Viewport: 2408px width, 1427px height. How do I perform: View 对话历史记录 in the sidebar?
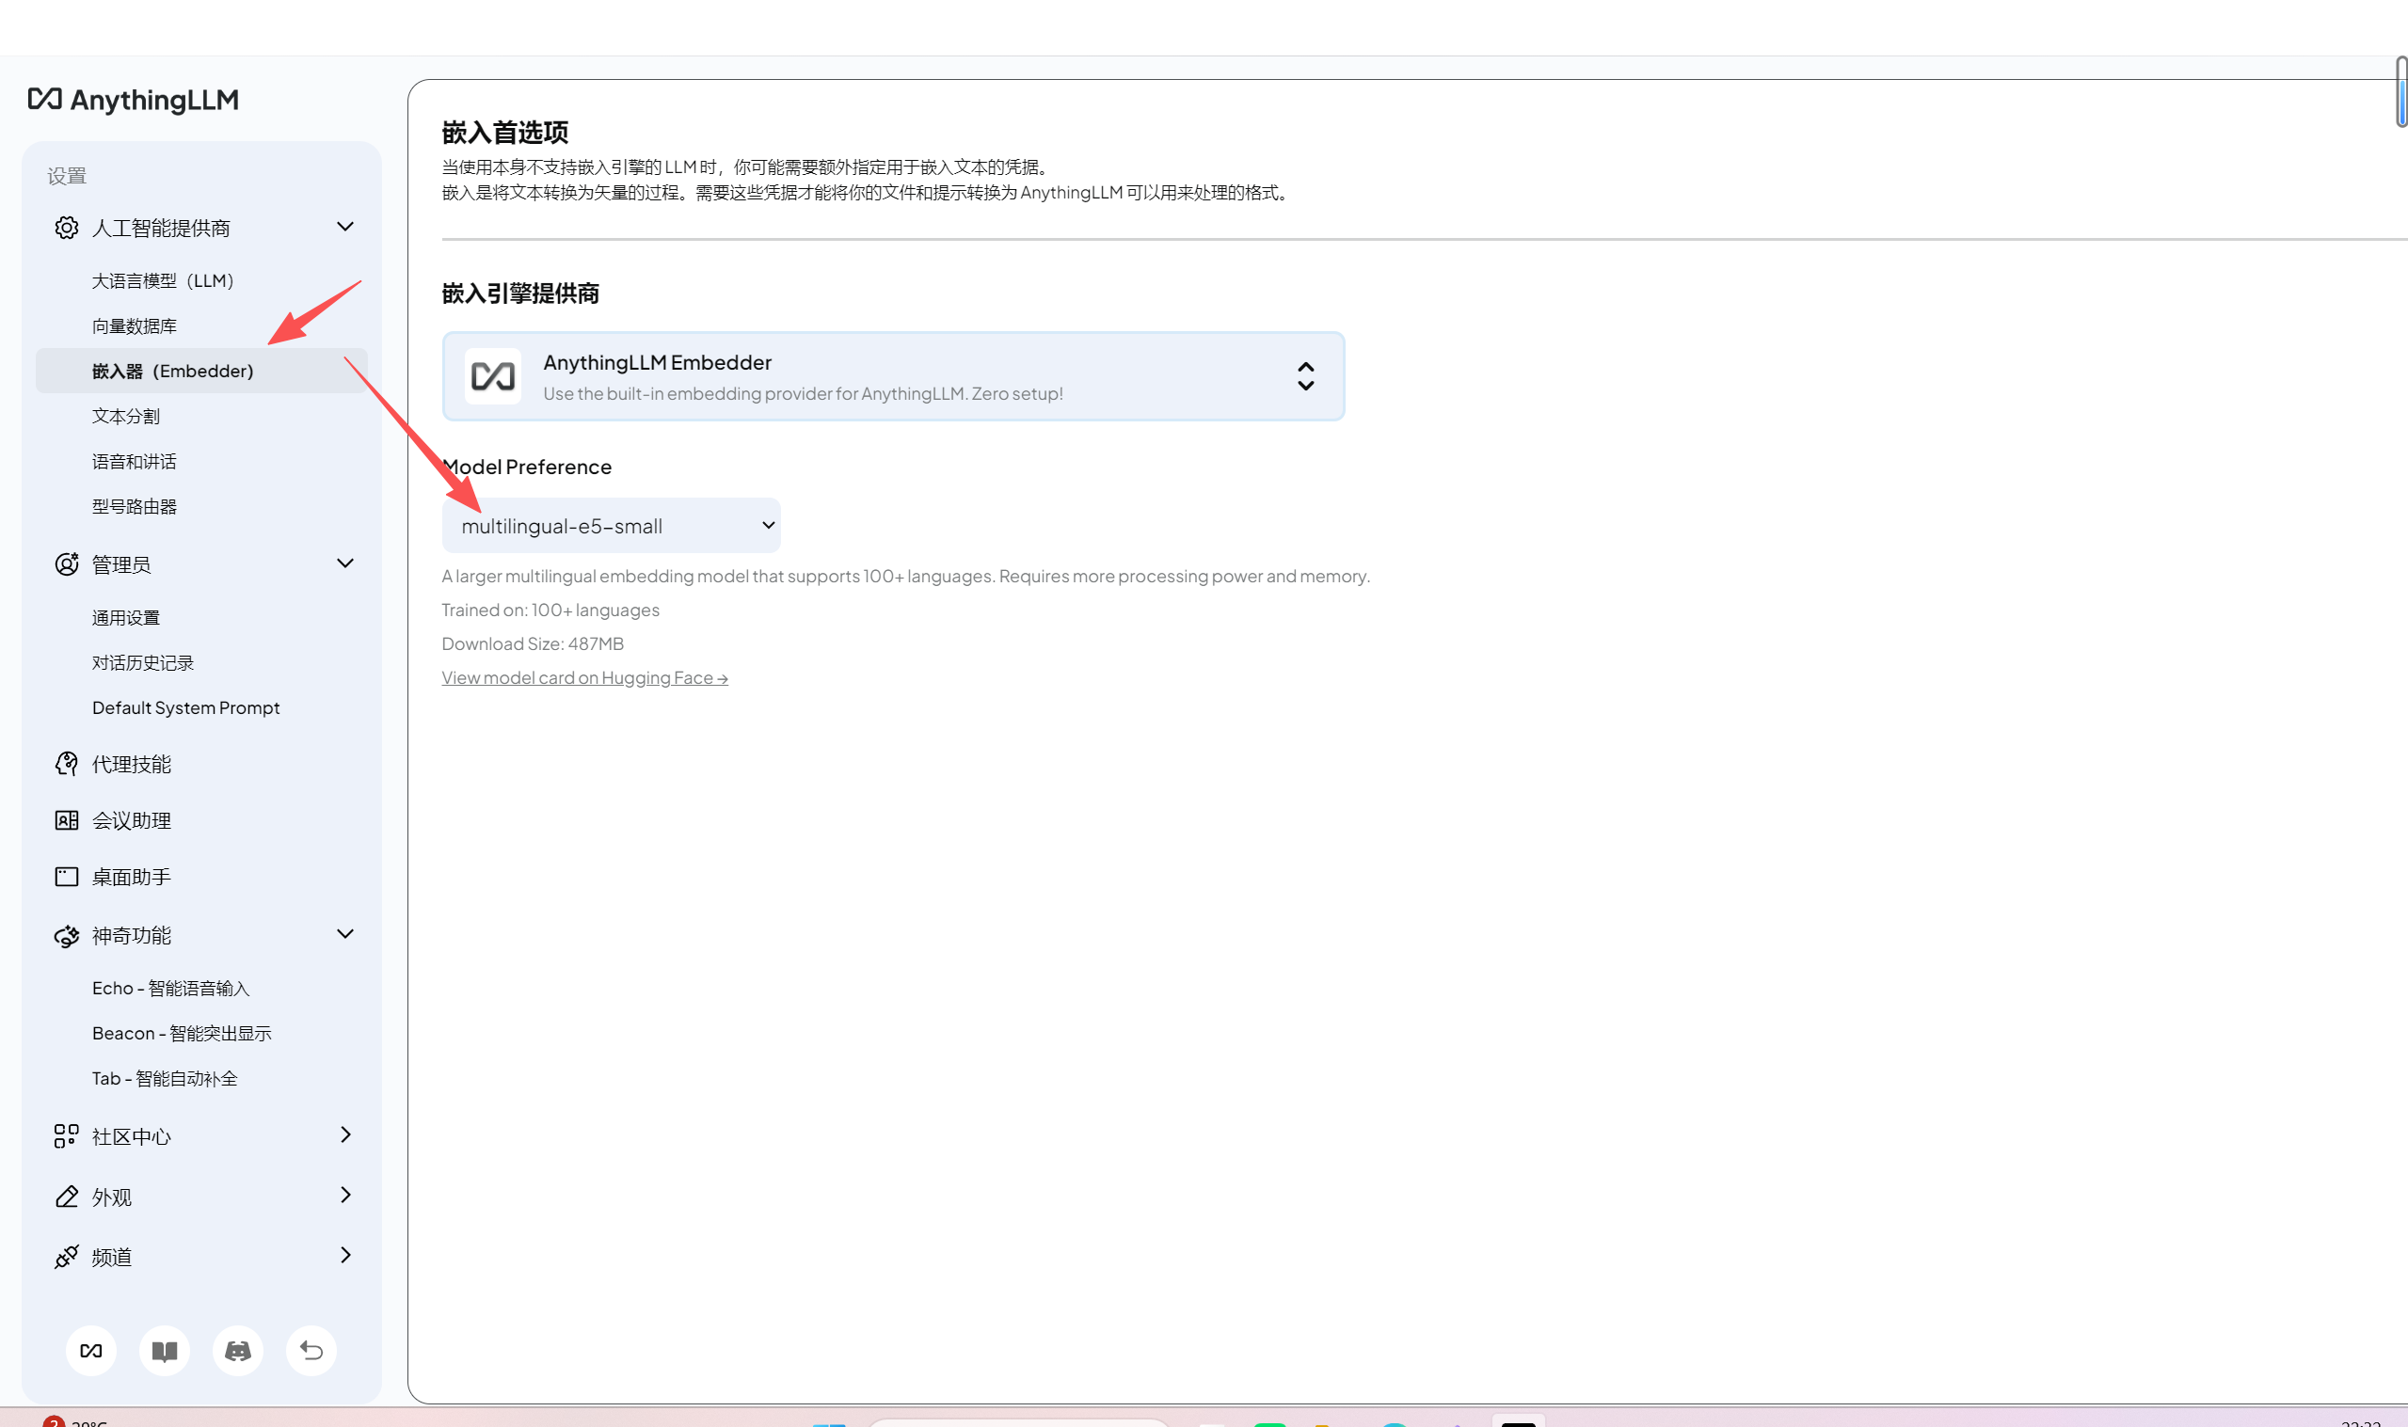(143, 663)
